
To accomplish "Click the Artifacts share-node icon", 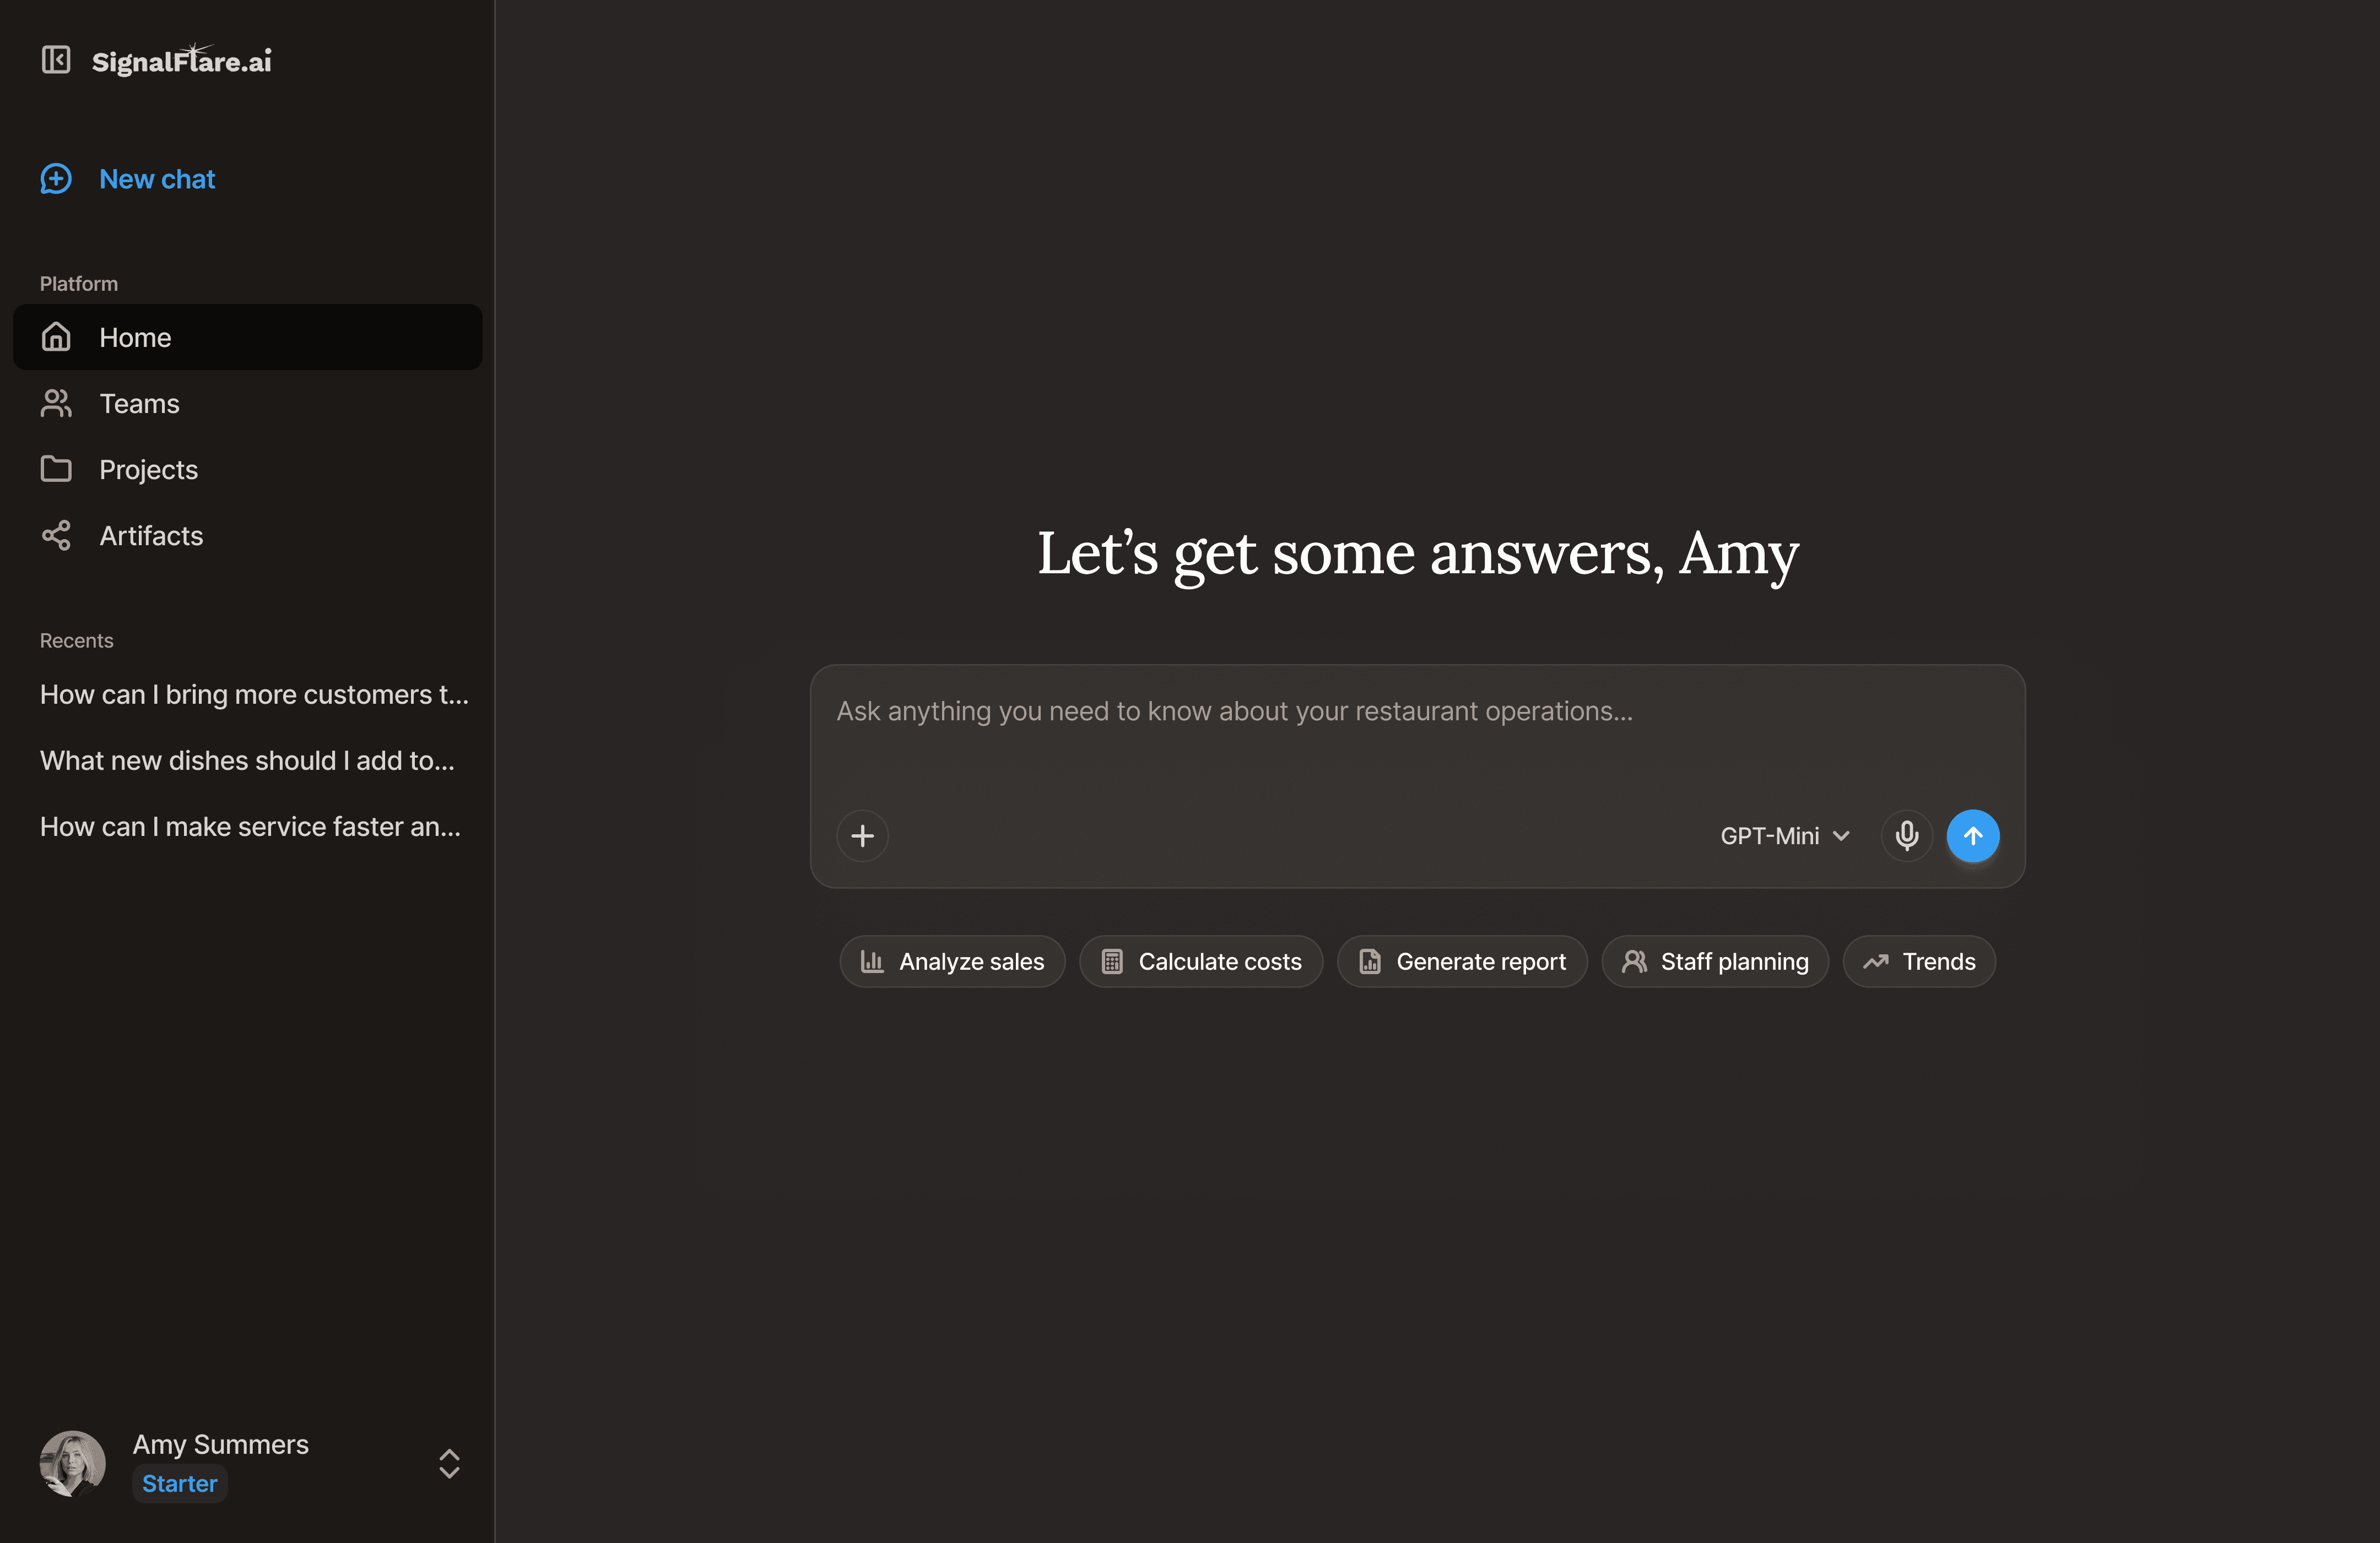I will [x=56, y=536].
